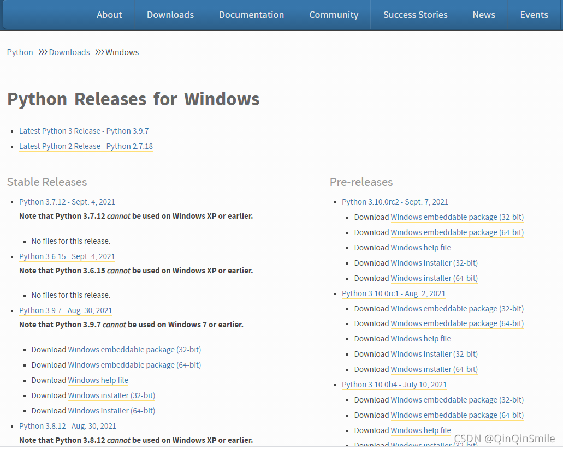Screen dimensions: 563x450
Task: Open Python 3.6.15 - Sept. 4, 2021 release
Action: [x=67, y=256]
